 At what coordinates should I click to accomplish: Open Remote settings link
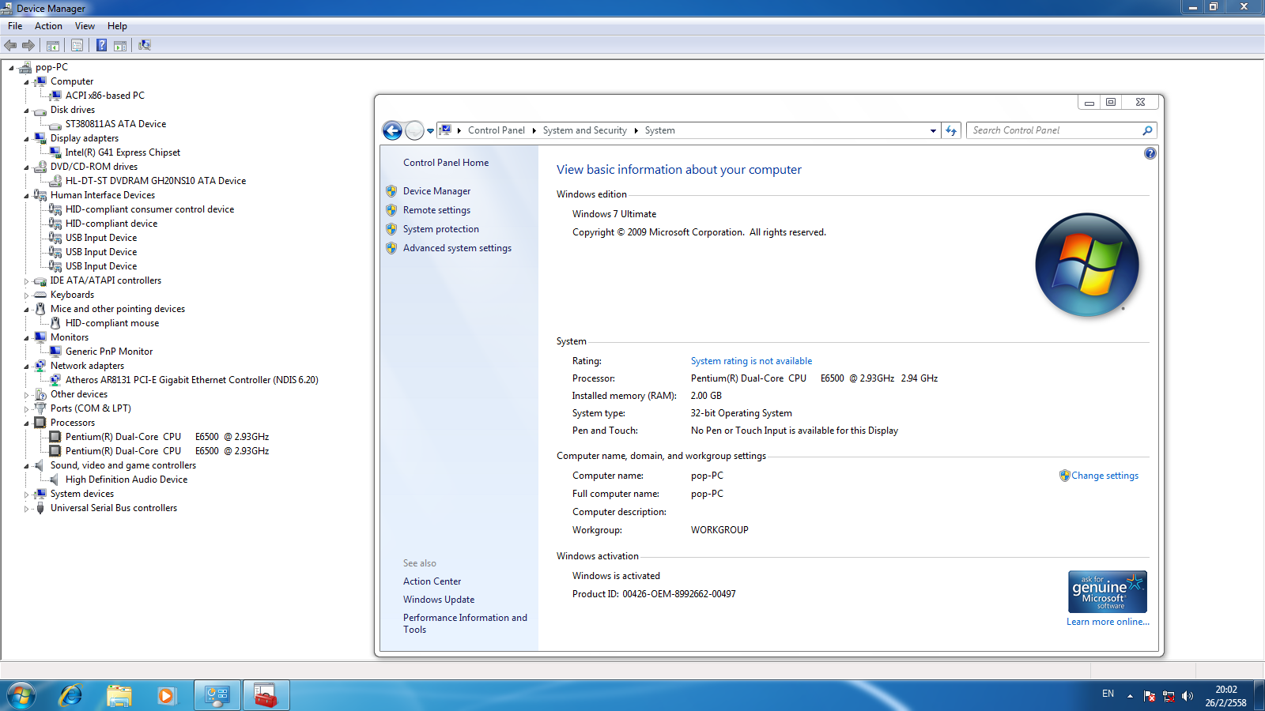[436, 210]
